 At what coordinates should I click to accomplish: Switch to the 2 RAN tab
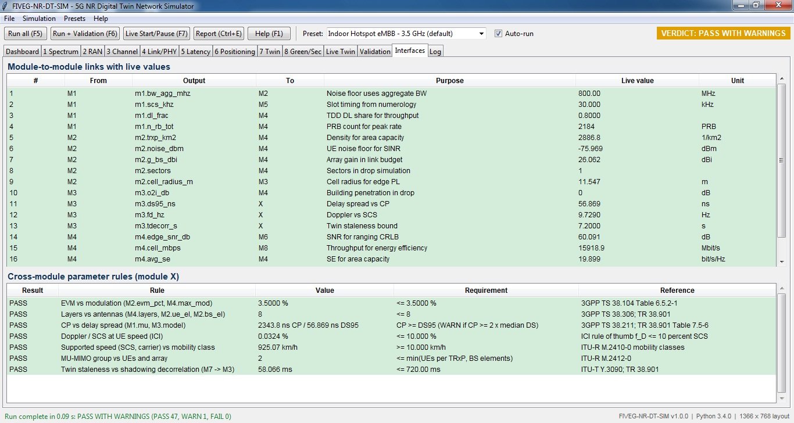(x=92, y=52)
